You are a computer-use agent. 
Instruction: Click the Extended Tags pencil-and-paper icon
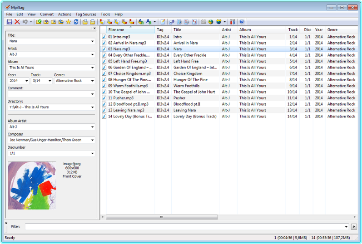pos(163,22)
